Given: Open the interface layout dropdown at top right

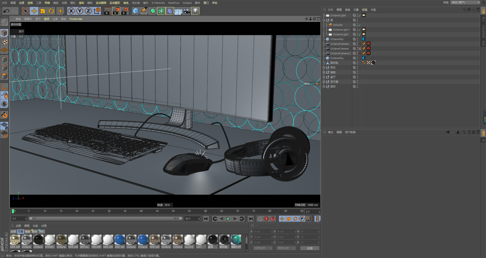Looking at the screenshot, I should pyautogui.click(x=465, y=3).
